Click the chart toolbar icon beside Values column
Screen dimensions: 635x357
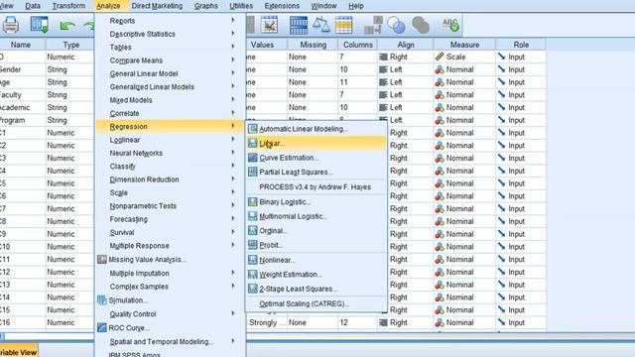269,25
